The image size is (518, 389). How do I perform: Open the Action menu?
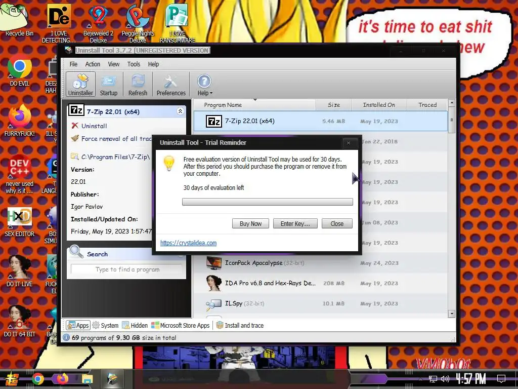tap(93, 64)
